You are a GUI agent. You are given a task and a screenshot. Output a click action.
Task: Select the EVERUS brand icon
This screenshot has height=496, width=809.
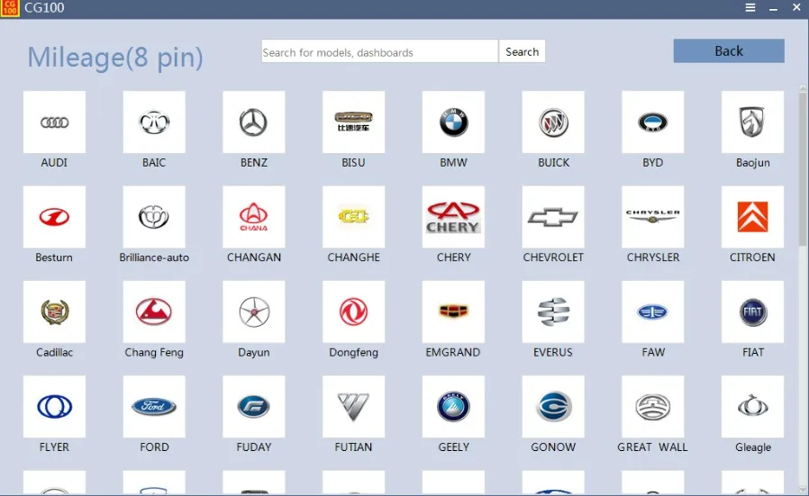click(553, 311)
